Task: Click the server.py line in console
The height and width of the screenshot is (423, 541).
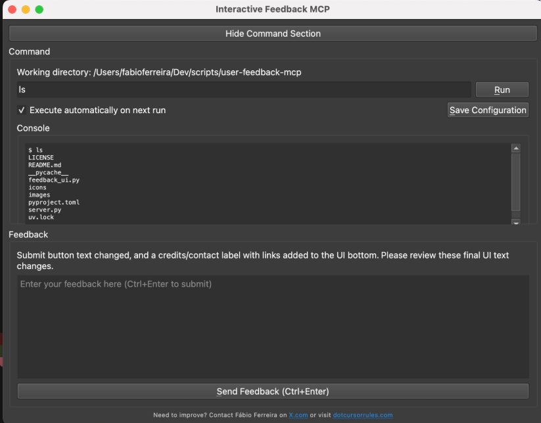Action: pos(45,210)
